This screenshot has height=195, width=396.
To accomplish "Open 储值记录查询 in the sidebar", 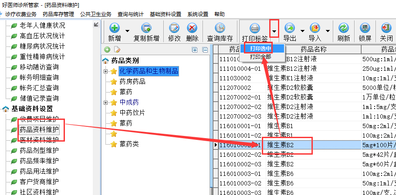I will click(39, 98).
